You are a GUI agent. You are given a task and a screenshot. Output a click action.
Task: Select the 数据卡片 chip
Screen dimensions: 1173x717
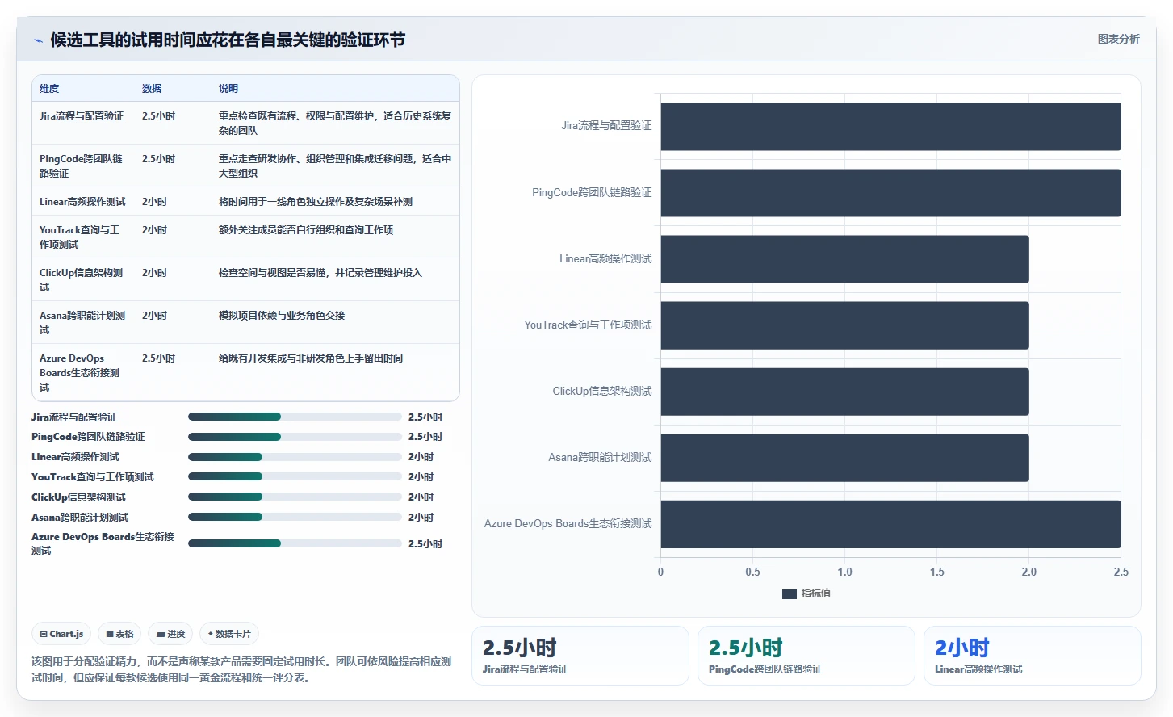point(229,635)
